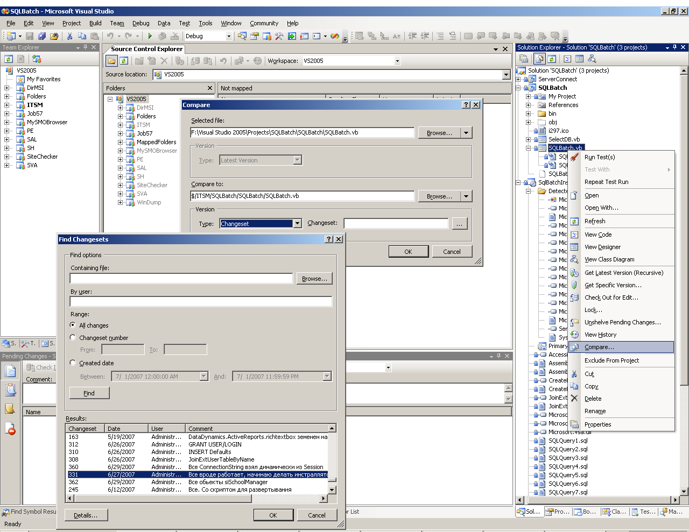The height and width of the screenshot is (532, 689).
Task: Click Cancel in the Find Changesets dialog
Action: 317,515
